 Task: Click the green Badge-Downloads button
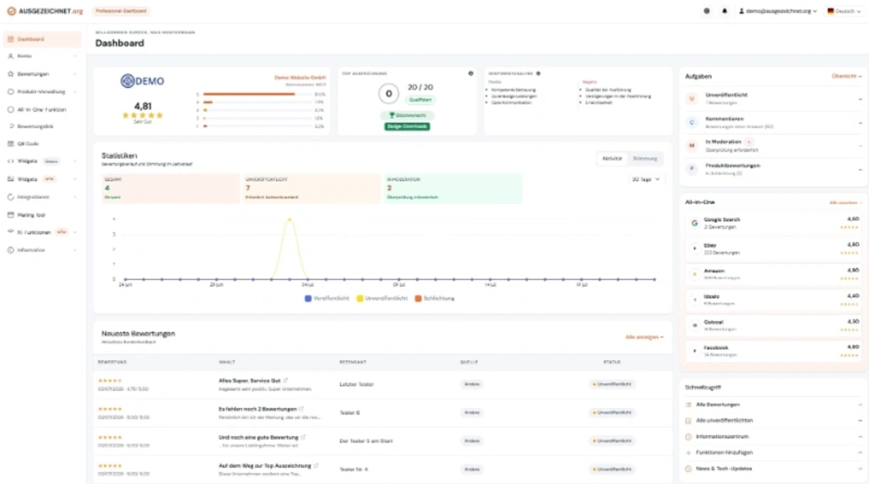pos(408,126)
